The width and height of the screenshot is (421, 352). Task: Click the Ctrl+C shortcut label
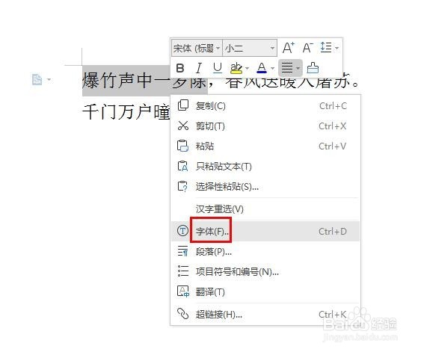[333, 106]
